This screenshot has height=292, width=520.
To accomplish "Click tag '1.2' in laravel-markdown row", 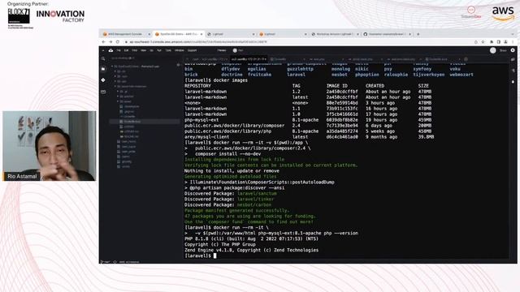I will pos(296,92).
